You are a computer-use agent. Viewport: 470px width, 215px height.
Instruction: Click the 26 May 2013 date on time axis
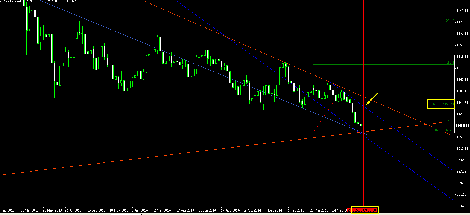[x=52, y=210]
